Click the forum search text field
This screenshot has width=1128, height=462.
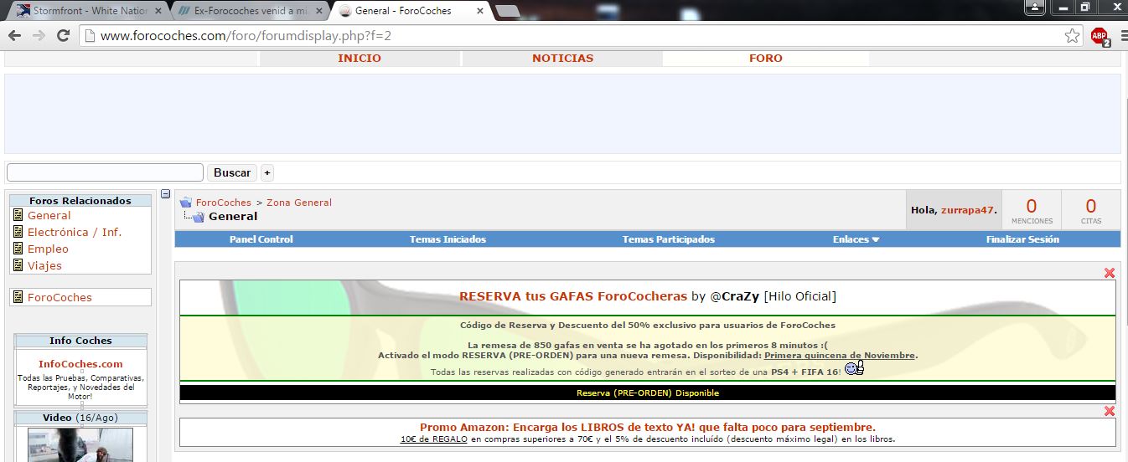105,172
